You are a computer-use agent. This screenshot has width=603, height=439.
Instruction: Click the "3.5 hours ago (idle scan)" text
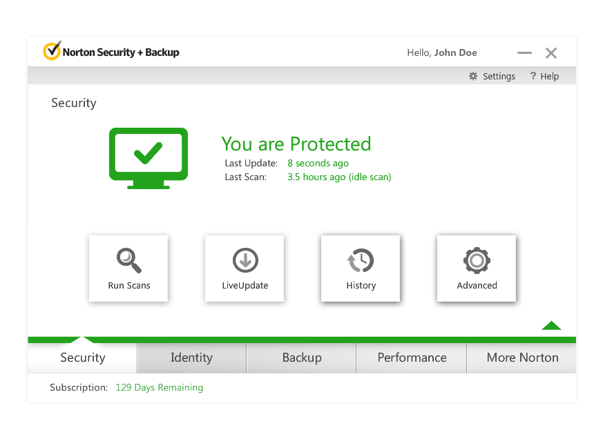(339, 177)
